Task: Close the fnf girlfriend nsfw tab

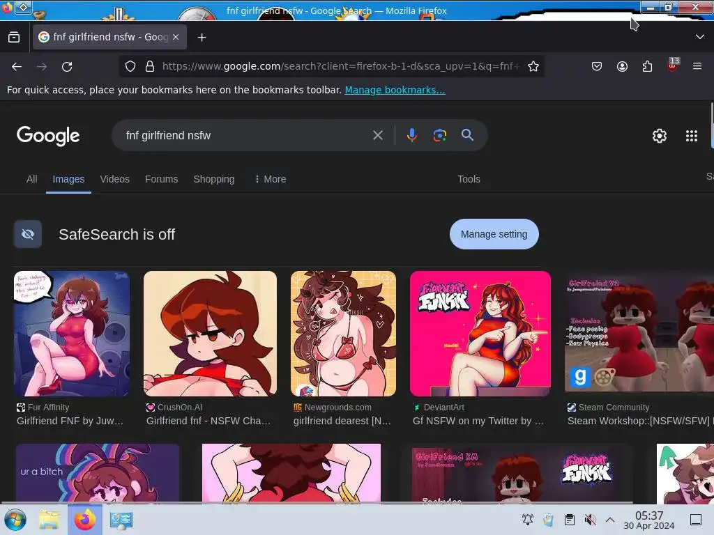Action: (176, 38)
